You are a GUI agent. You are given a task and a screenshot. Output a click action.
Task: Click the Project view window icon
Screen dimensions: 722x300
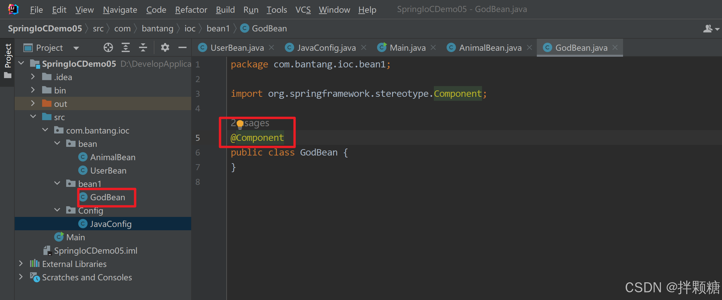28,48
